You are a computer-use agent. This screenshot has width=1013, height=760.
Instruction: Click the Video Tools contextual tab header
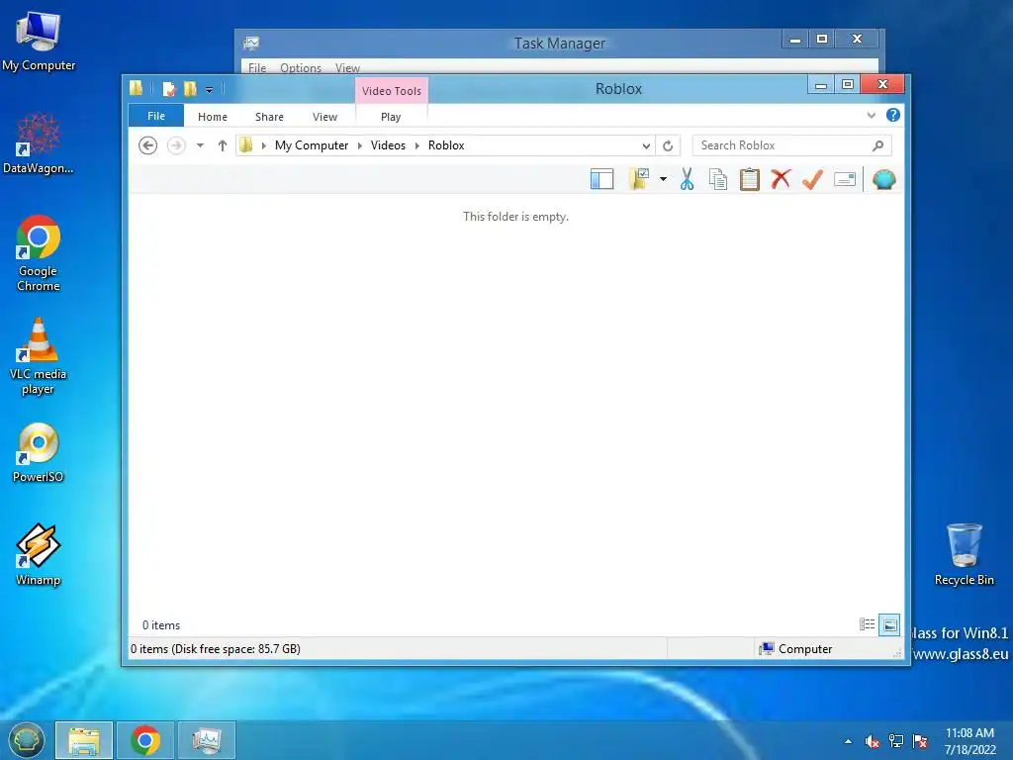392,90
